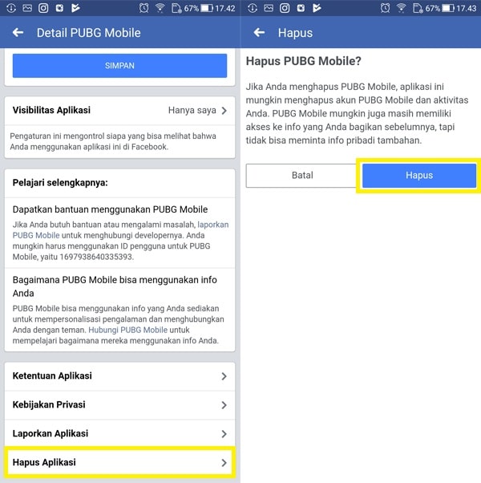The image size is (481, 483).
Task: Open Laporkan Aplikasi menu entry
Action: [119, 434]
